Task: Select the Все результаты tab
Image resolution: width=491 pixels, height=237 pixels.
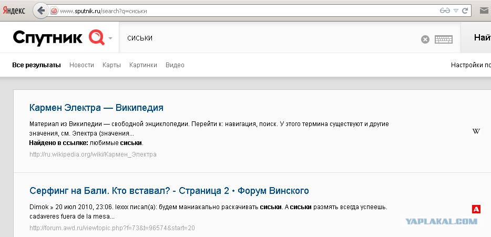Action: 37,65
